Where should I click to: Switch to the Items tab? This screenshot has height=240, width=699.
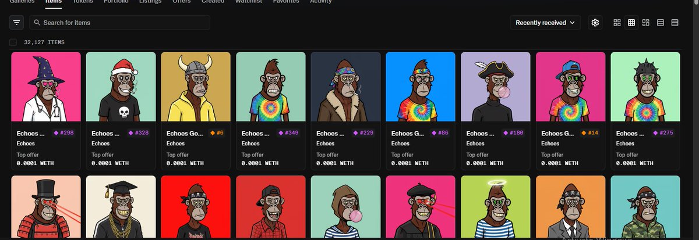[54, 2]
